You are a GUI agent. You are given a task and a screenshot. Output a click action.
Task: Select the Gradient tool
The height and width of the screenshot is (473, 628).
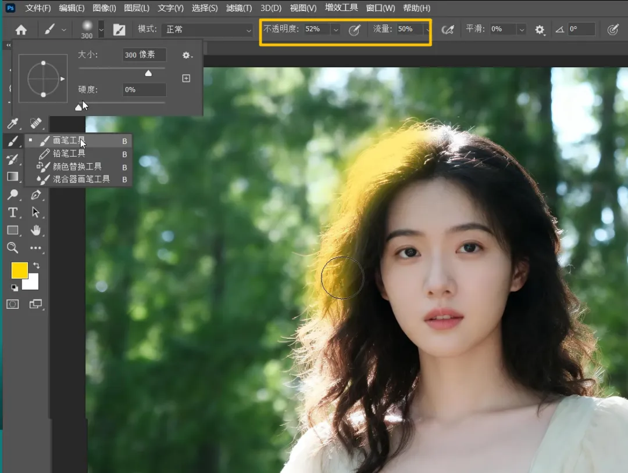pyautogui.click(x=12, y=176)
